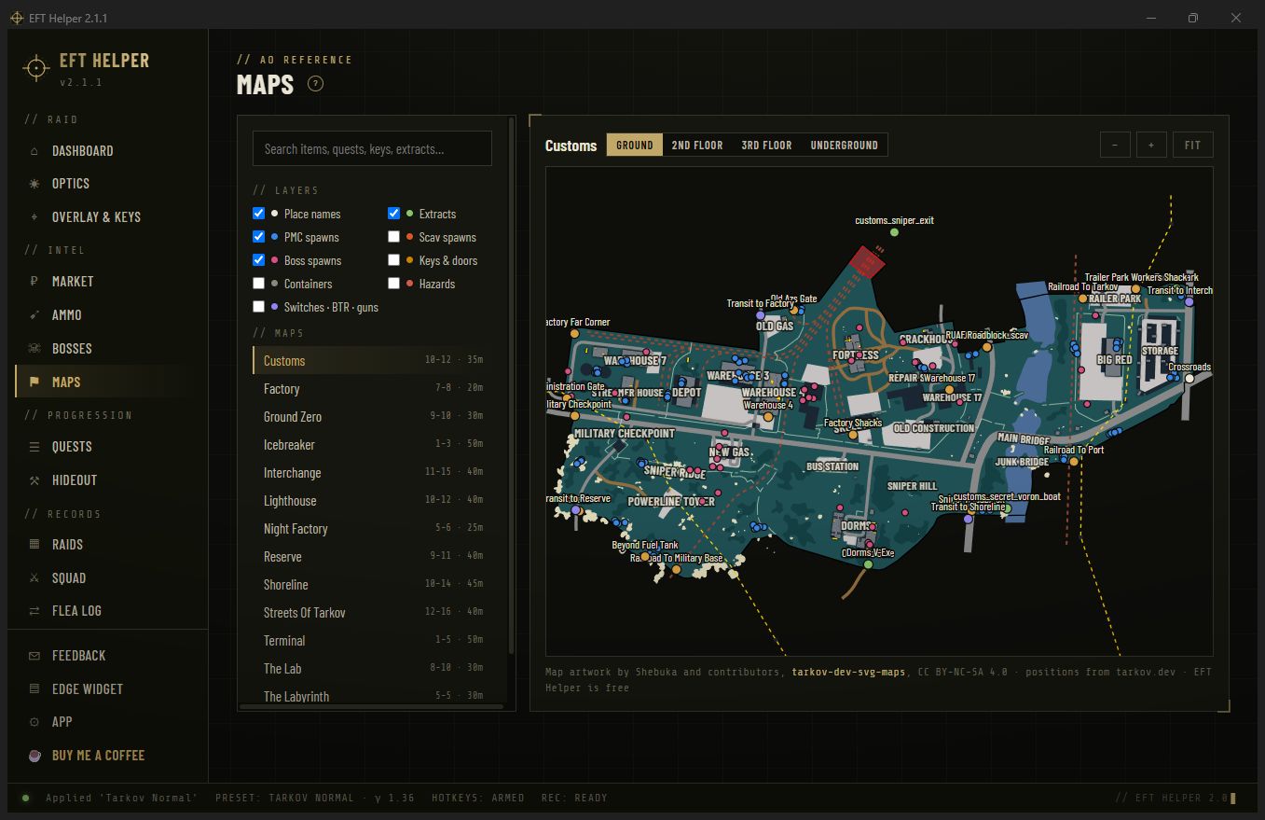Screen dimensions: 1265x820
Task: Open the Quests menu label
Action: [72, 447]
